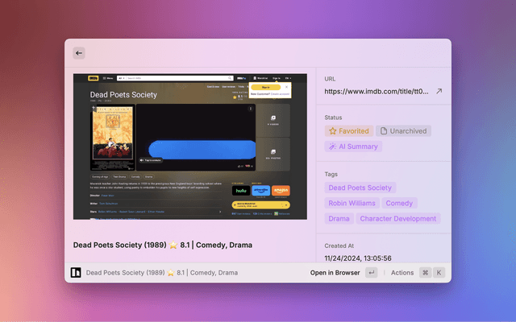Open the URL external link arrow icon
Image resolution: width=516 pixels, height=322 pixels.
(x=439, y=92)
